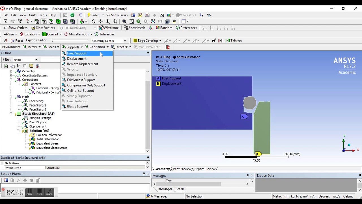Click the refresh icon in Outline toolbar

point(6,66)
